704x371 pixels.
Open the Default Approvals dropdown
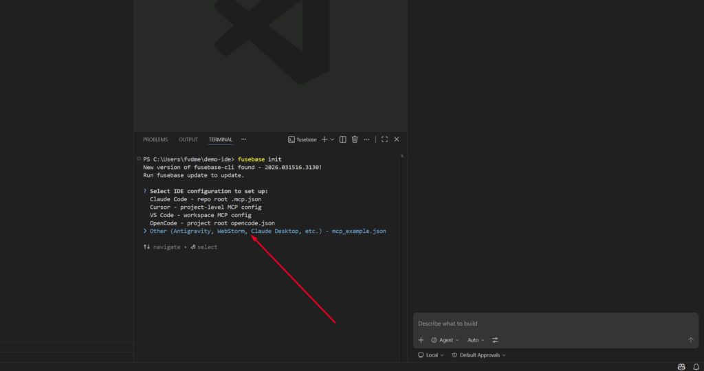[x=478, y=355]
